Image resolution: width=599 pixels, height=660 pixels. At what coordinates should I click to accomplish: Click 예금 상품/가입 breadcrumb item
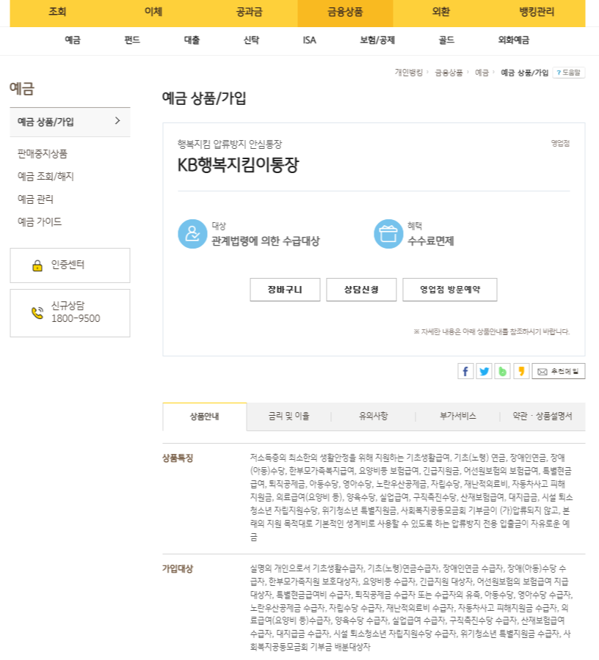click(524, 73)
